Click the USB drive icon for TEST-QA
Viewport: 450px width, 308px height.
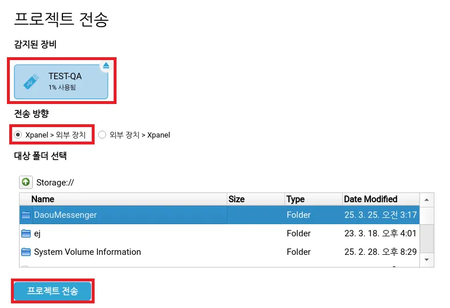[x=31, y=82]
